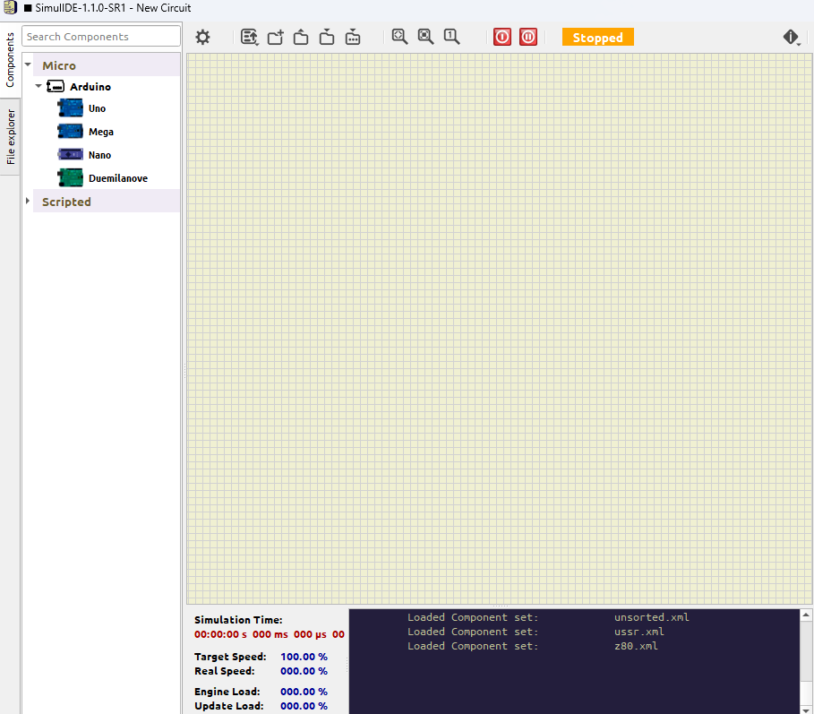Select the Arduino Uno component
Screen dimensions: 814x714
(97, 108)
